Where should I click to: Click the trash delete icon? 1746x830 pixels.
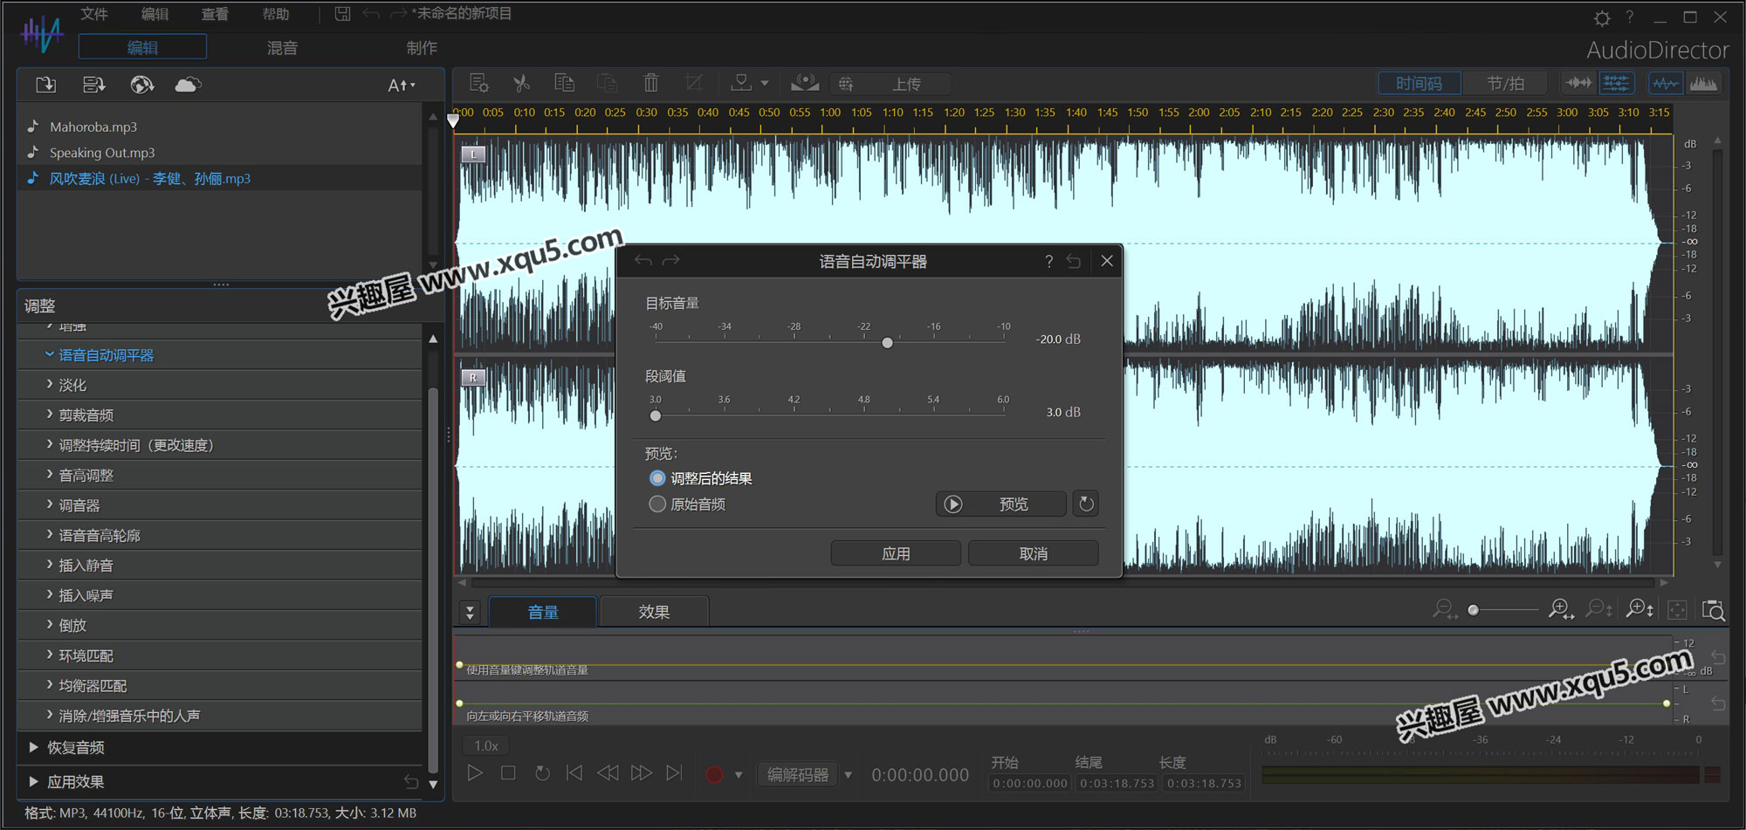[x=650, y=84]
